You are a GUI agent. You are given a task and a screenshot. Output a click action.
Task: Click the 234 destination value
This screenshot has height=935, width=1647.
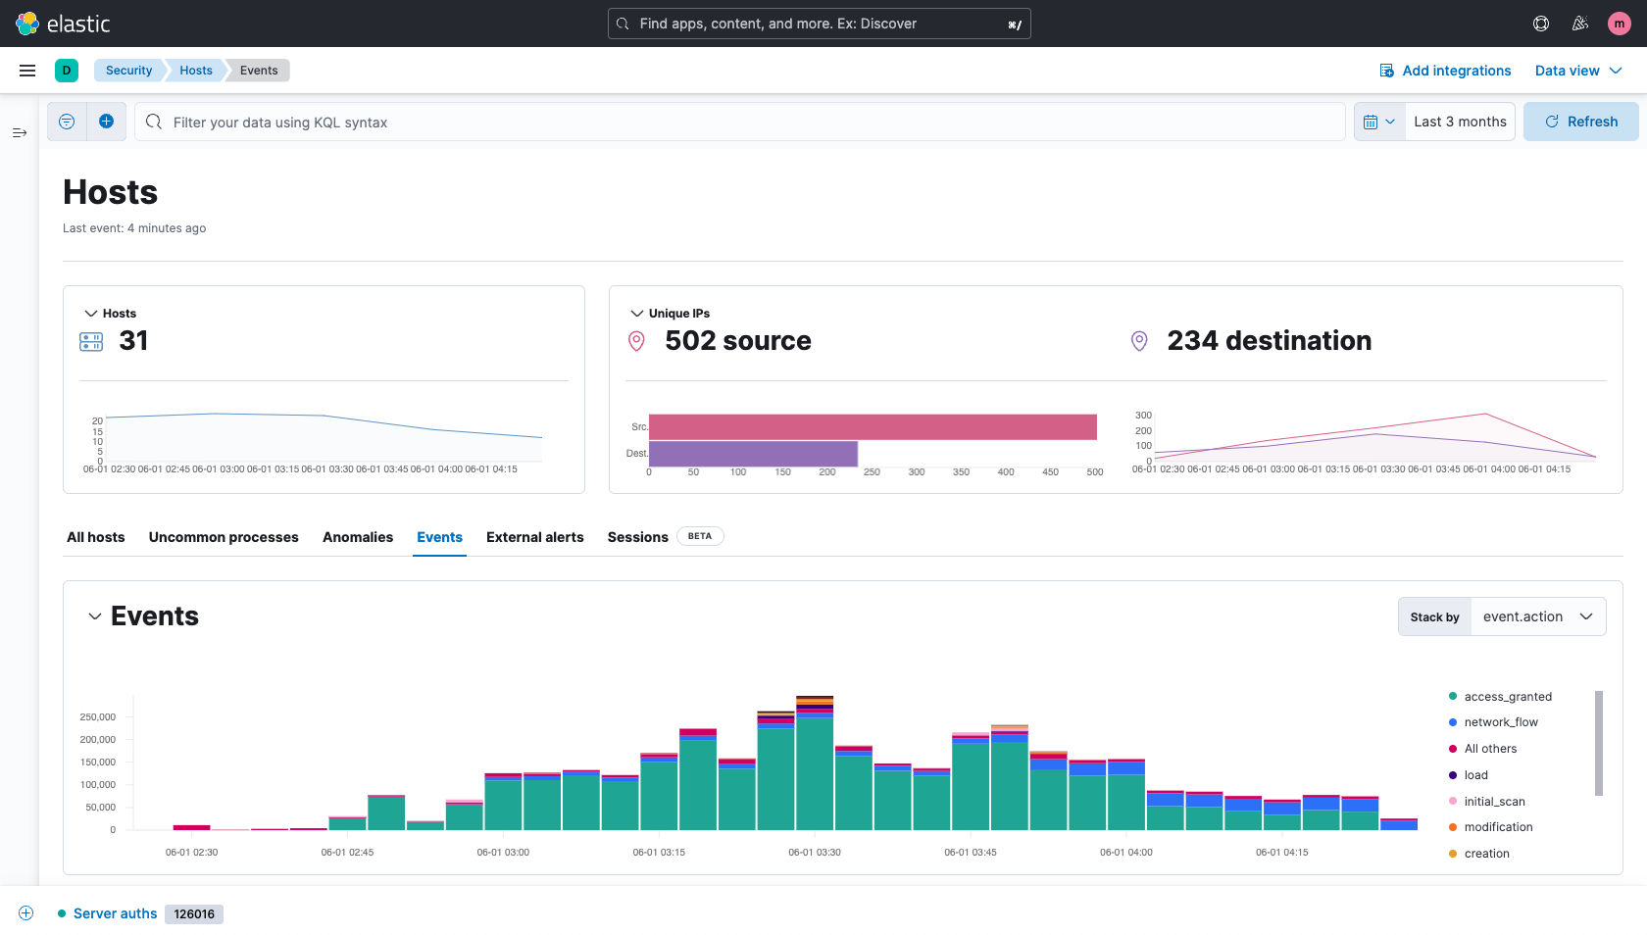point(1270,341)
